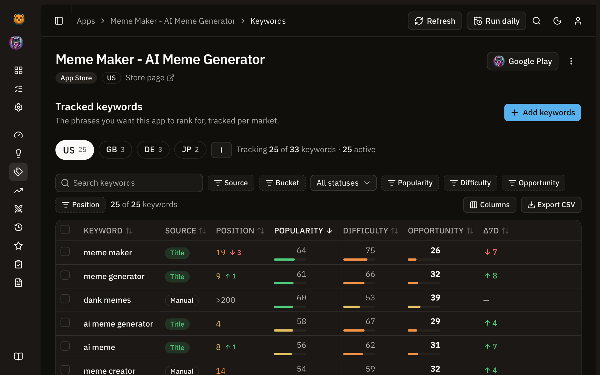Switch to the GB market tab

coord(115,150)
